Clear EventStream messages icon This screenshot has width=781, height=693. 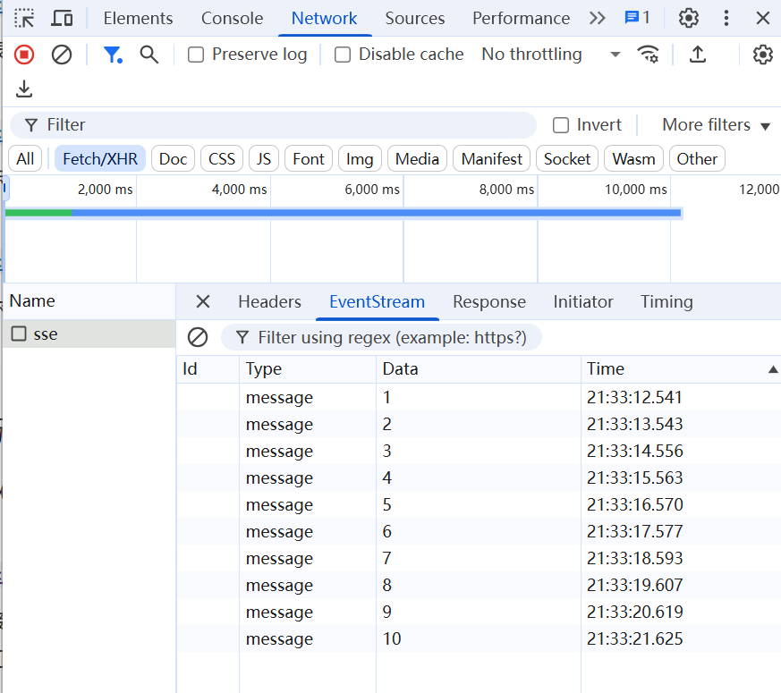(197, 337)
